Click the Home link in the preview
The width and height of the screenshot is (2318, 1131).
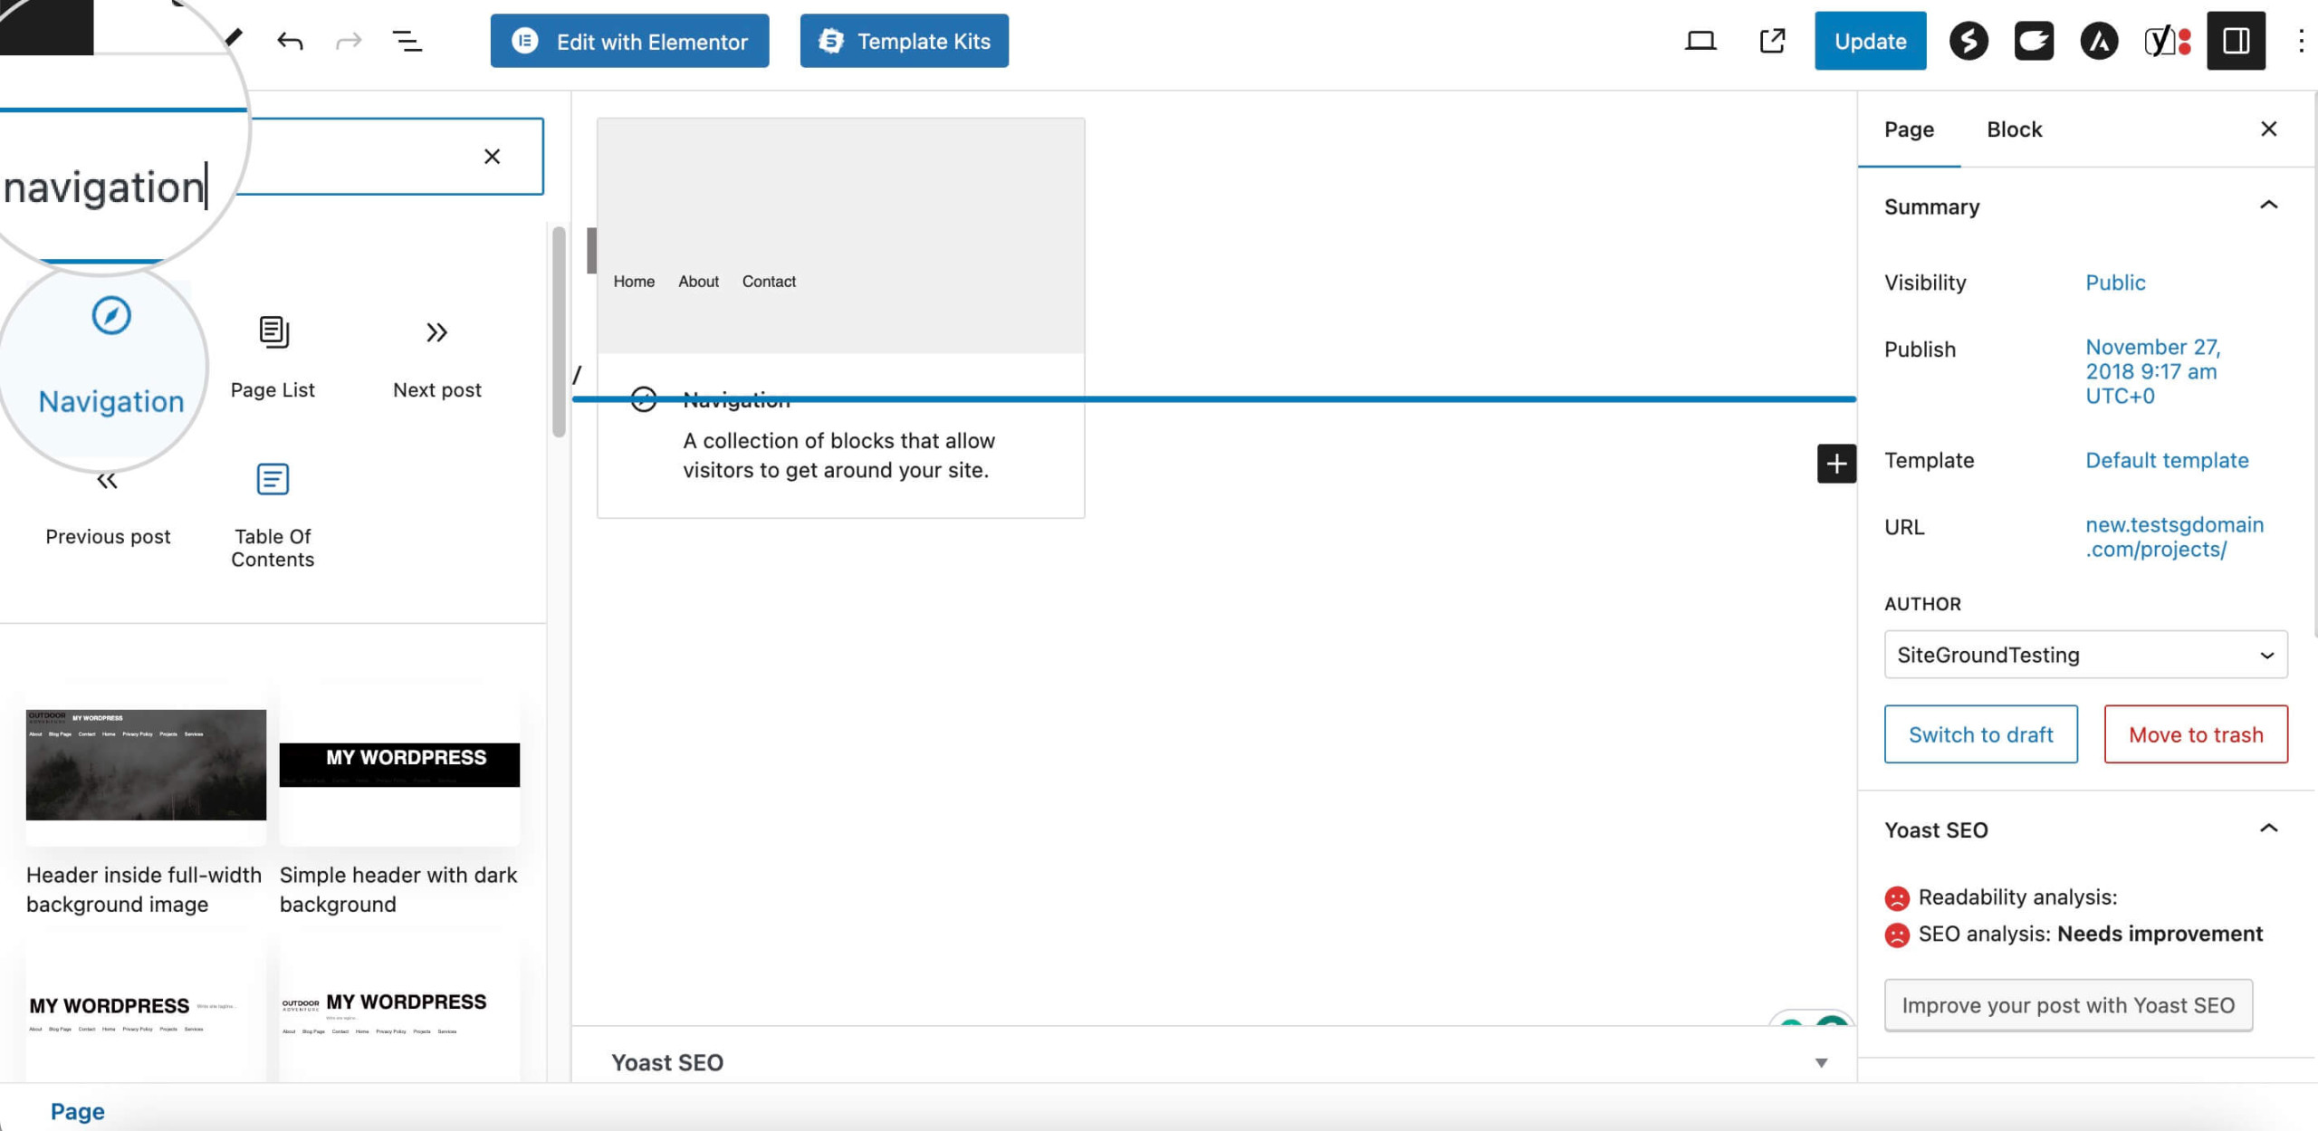coord(634,282)
